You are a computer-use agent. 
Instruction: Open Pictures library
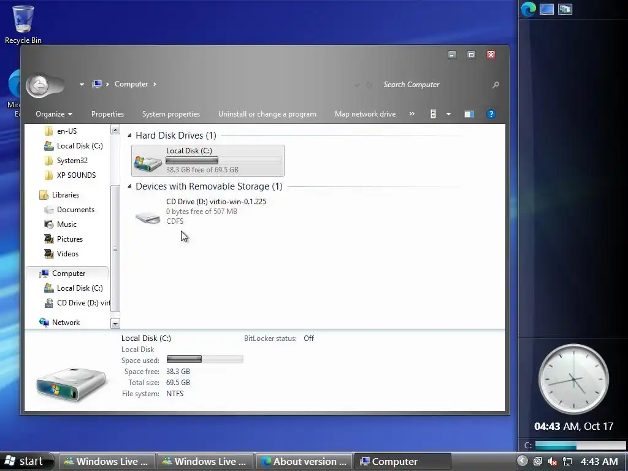pyautogui.click(x=69, y=239)
